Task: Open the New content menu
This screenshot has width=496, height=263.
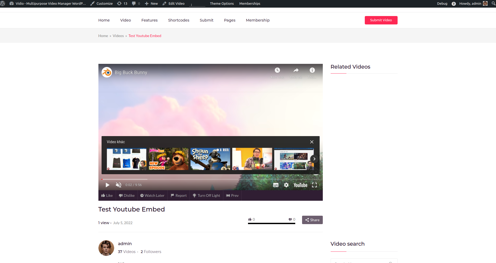Action: point(151,3)
